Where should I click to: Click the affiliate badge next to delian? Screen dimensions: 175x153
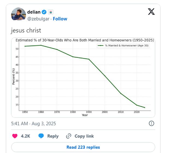point(51,12)
